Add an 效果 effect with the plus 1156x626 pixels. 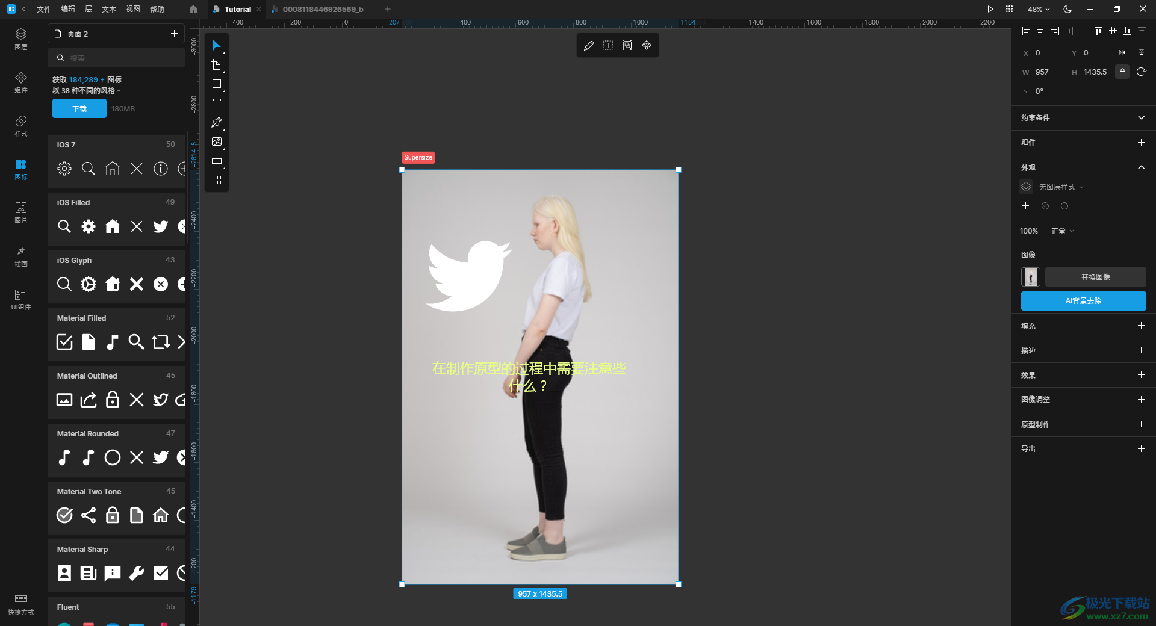point(1141,375)
